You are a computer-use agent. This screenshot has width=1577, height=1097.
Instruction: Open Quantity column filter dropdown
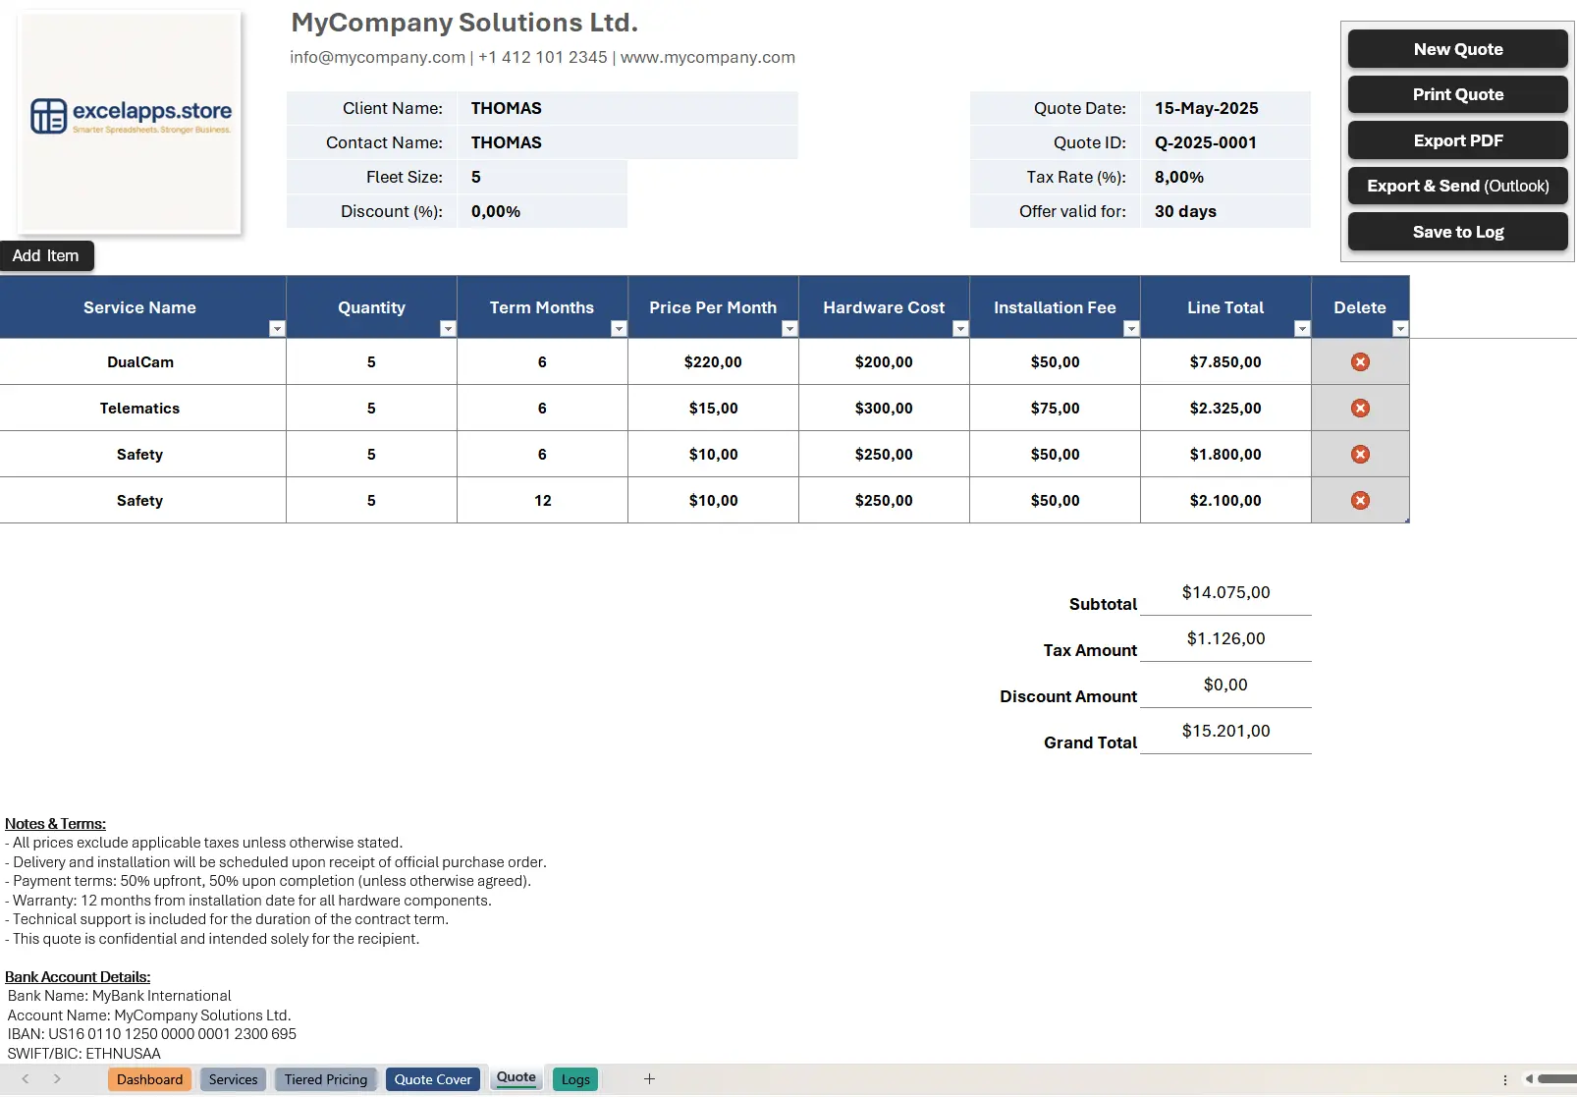(448, 329)
